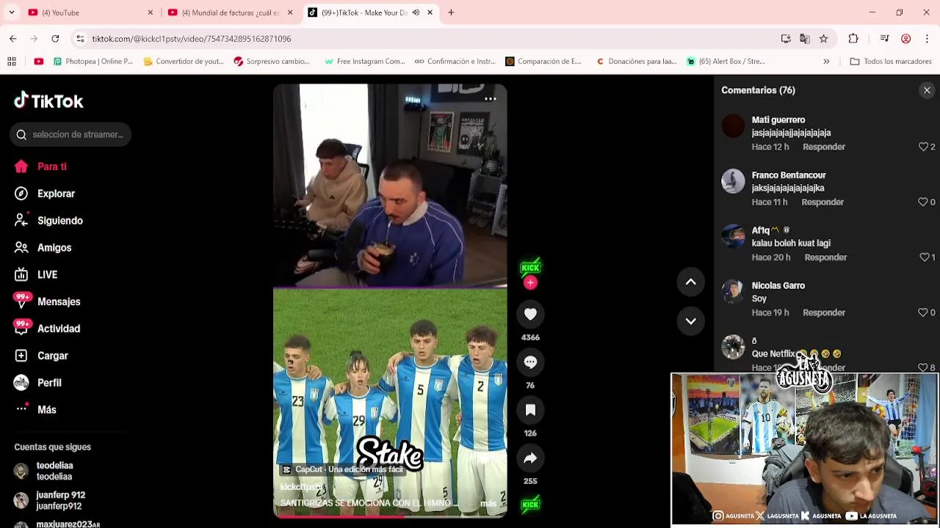Like Mati guerrero's comment
Viewport: 940px width, 528px height.
click(923, 147)
